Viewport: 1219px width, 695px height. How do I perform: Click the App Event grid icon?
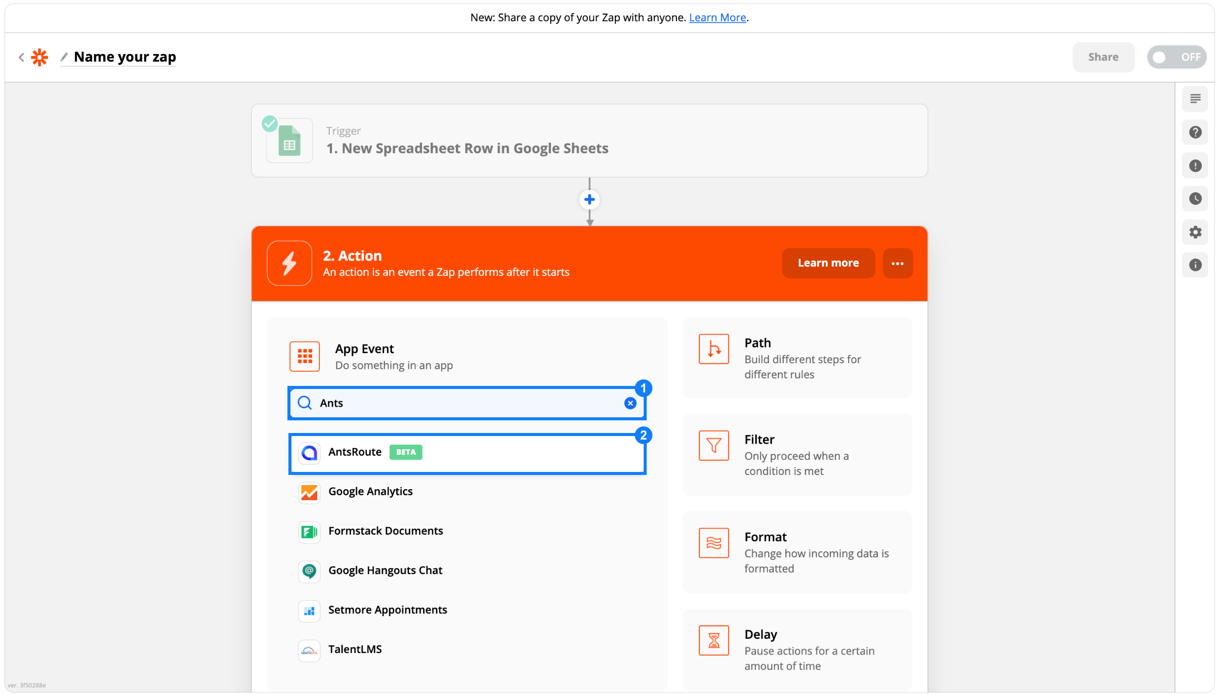[x=305, y=356]
